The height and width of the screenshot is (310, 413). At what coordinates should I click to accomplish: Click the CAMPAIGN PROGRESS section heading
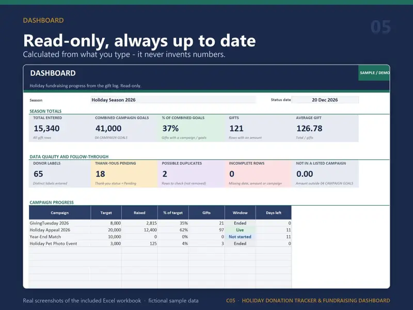52,203
